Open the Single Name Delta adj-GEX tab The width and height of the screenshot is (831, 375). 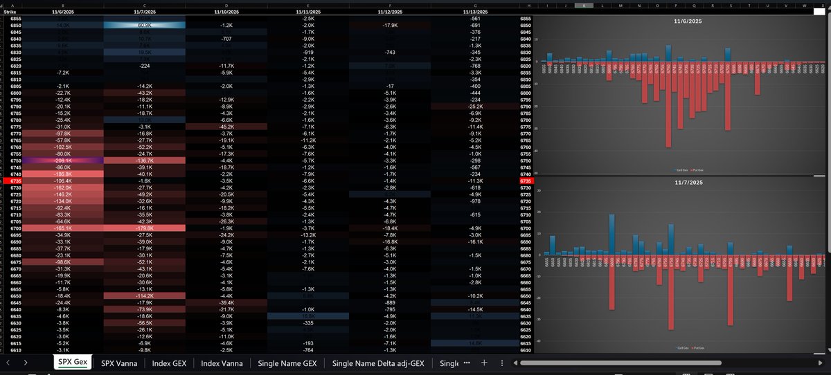378,363
